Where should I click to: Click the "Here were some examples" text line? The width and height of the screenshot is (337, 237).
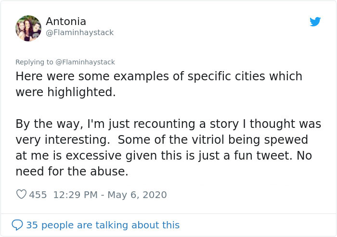point(159,76)
